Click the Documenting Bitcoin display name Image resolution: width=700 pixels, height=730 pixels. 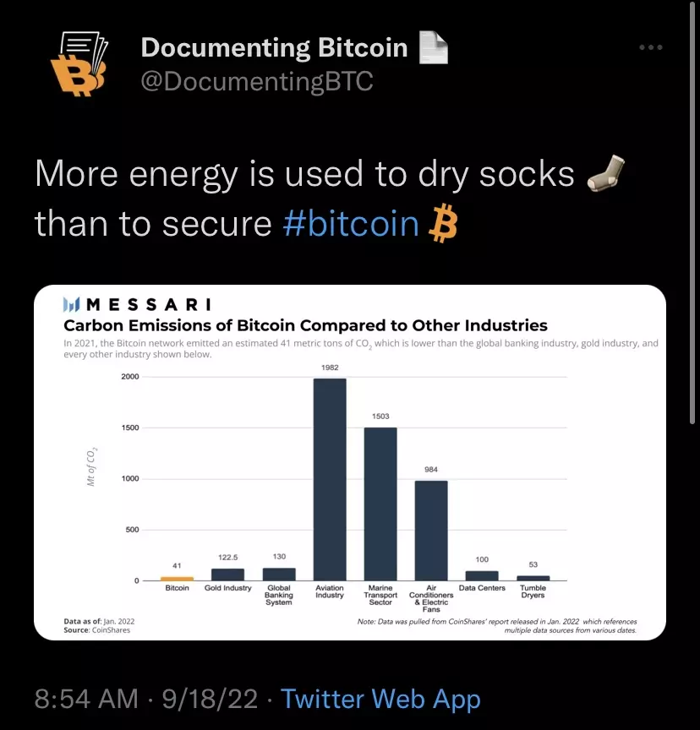pos(274,47)
